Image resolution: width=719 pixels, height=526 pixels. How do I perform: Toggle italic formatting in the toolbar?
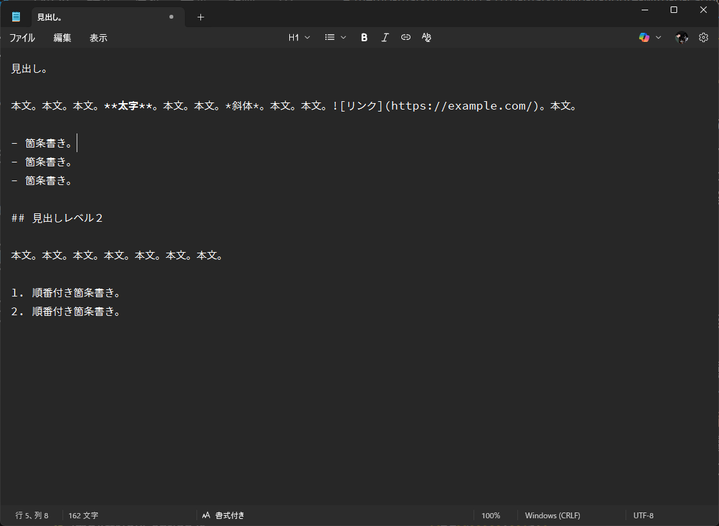click(x=385, y=37)
